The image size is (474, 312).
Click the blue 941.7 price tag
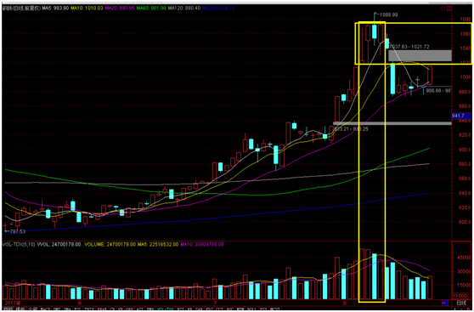pos(461,116)
